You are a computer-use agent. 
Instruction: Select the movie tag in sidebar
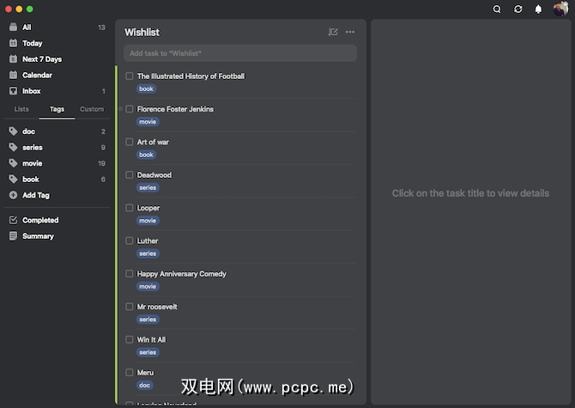[x=32, y=163]
